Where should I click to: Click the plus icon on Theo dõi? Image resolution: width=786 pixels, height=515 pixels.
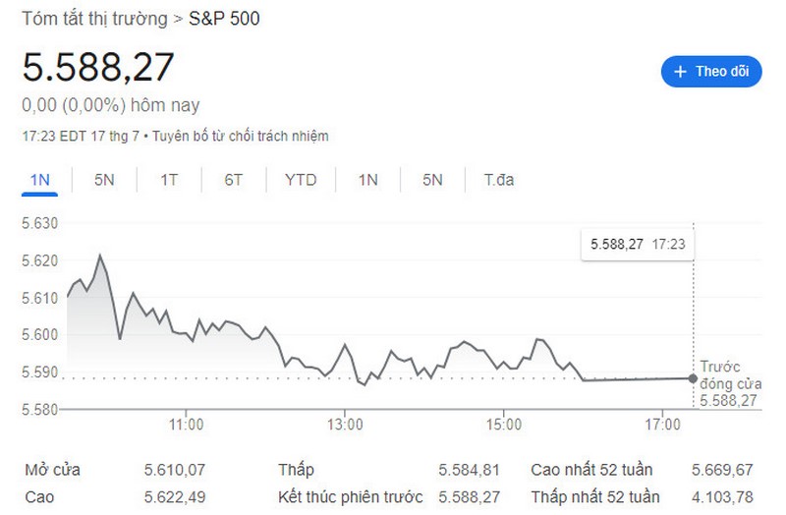[680, 71]
